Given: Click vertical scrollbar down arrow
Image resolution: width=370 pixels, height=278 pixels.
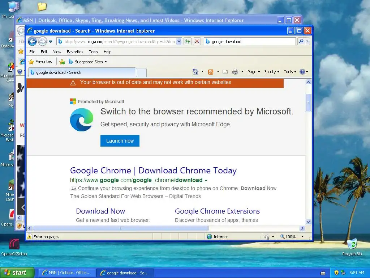Looking at the screenshot, I should pos(309,222).
